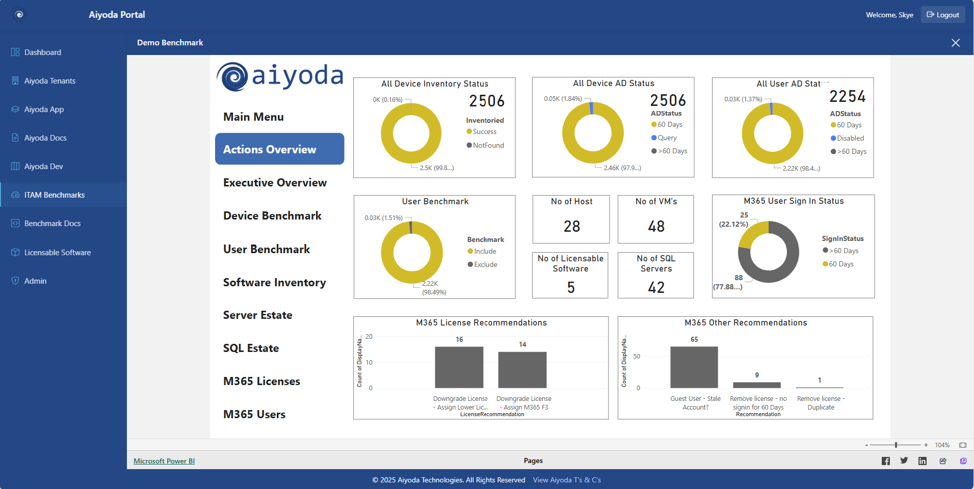Select Aiyoda Dev in the navigation
Viewport: 974px width, 489px height.
[45, 166]
